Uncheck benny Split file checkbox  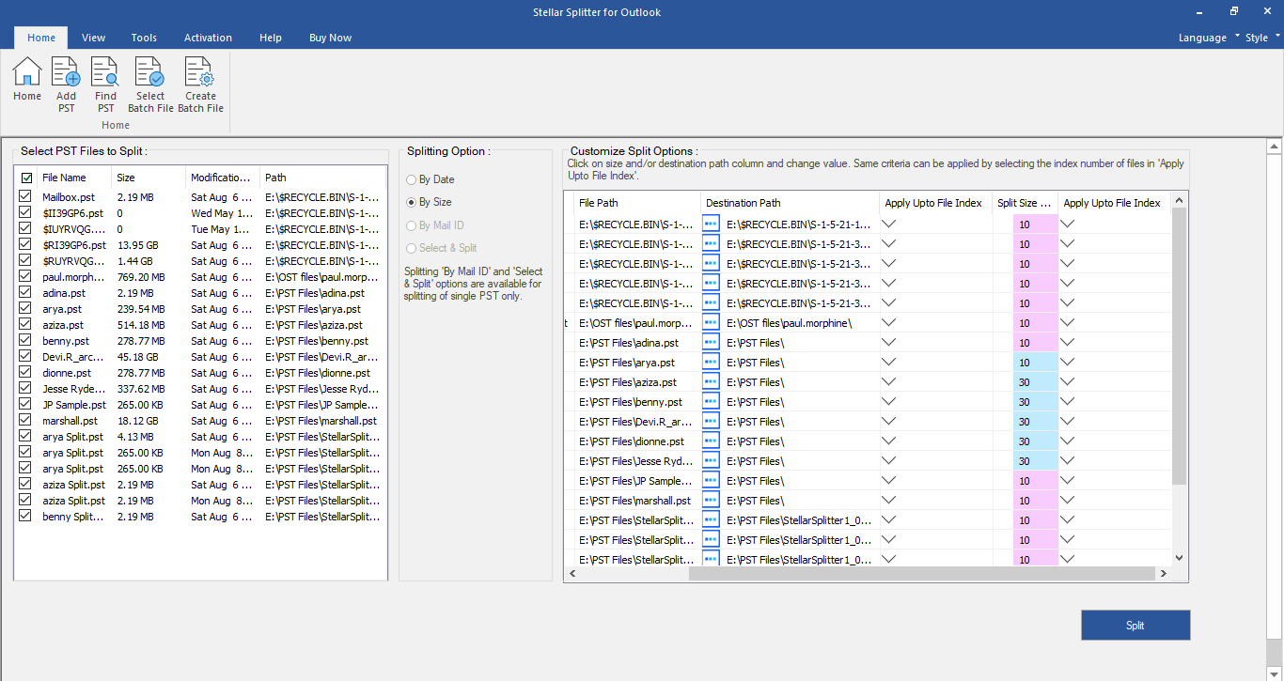point(25,517)
